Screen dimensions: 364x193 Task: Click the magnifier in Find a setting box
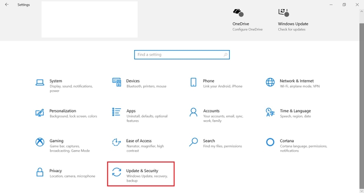coord(225,55)
